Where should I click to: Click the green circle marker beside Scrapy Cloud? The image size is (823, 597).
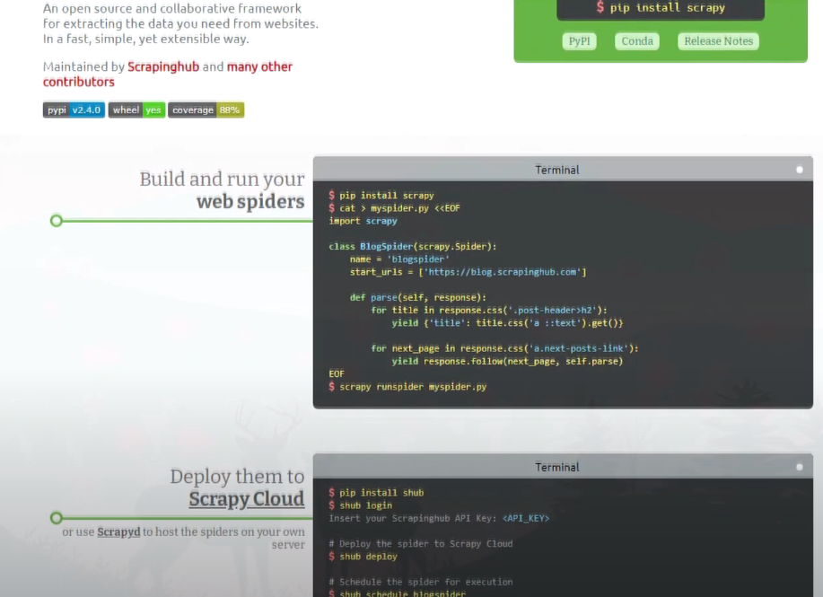coord(57,518)
